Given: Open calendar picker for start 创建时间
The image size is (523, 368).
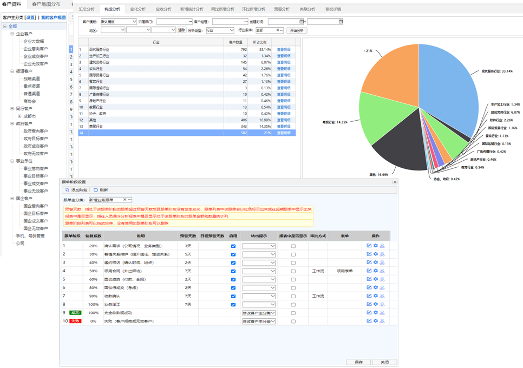Looking at the screenshot, I should coord(302,22).
